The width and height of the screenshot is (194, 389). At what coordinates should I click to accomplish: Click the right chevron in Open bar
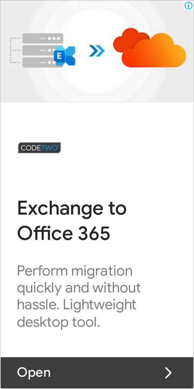(168, 373)
